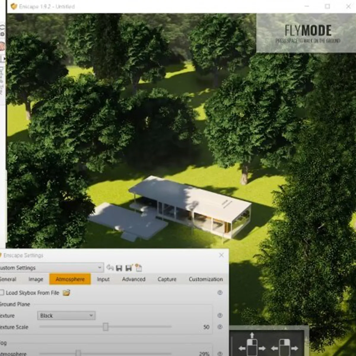356x356 pixels.
Task: Click help icon beside Texture Scale slider
Action: click(x=220, y=327)
